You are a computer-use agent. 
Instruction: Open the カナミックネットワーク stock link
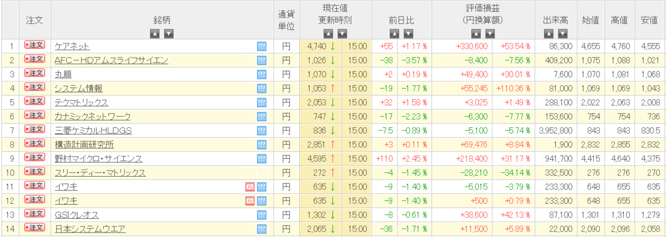[93, 117]
